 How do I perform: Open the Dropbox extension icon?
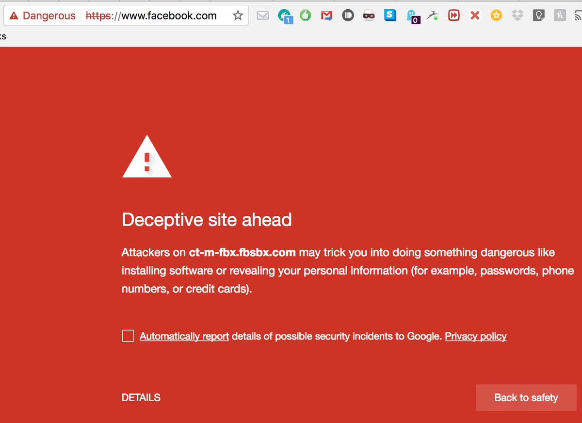(517, 16)
